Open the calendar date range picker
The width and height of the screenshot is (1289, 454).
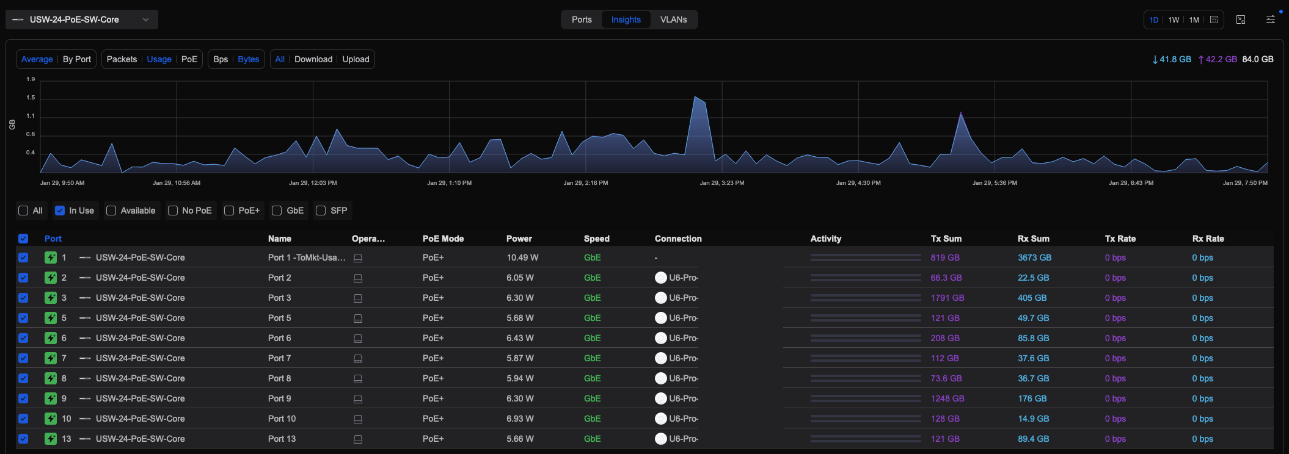pyautogui.click(x=1214, y=20)
